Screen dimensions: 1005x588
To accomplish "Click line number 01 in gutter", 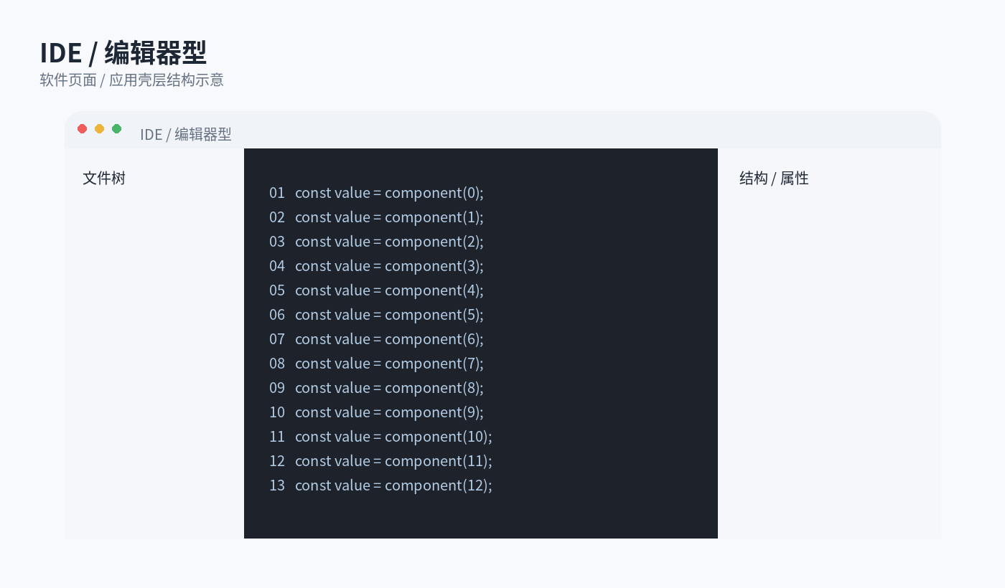I will coord(277,193).
